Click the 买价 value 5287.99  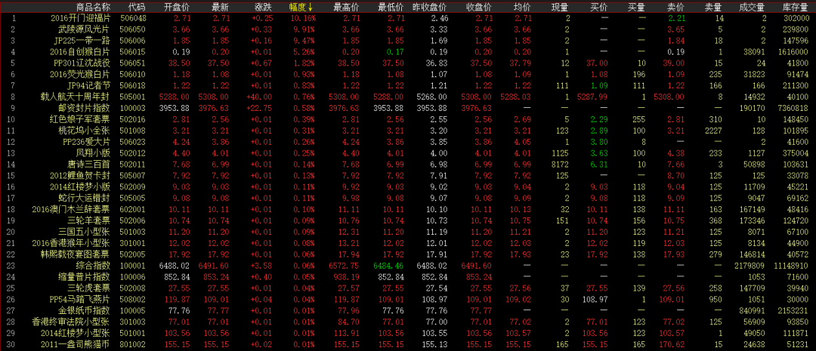[x=593, y=97]
